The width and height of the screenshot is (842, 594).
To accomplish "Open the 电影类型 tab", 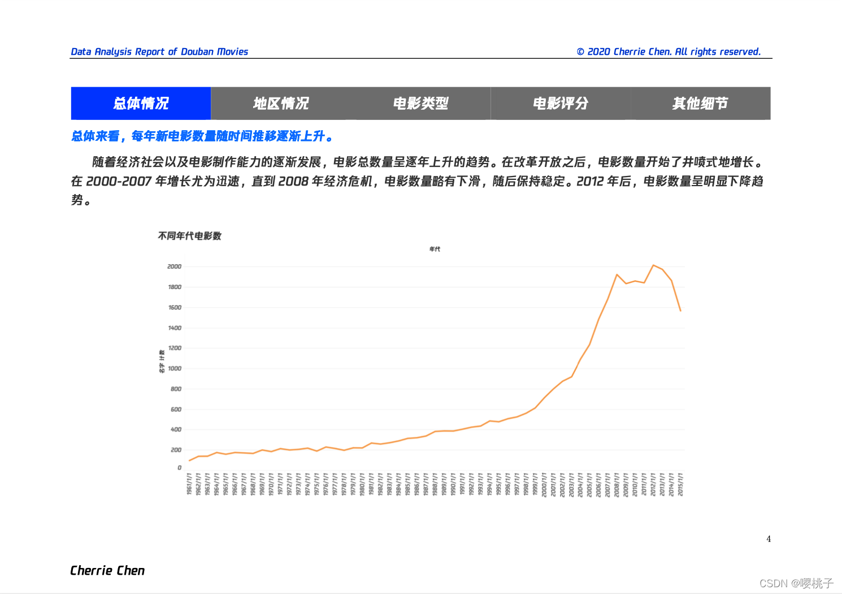I will point(420,104).
